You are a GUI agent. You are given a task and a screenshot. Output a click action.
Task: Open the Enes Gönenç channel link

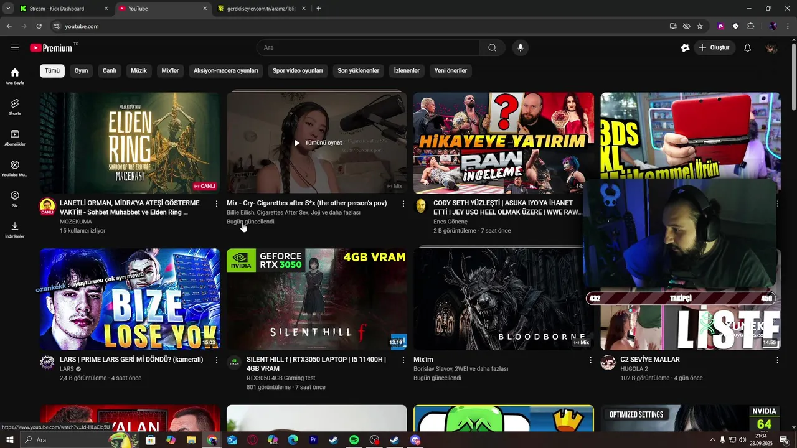coord(450,222)
